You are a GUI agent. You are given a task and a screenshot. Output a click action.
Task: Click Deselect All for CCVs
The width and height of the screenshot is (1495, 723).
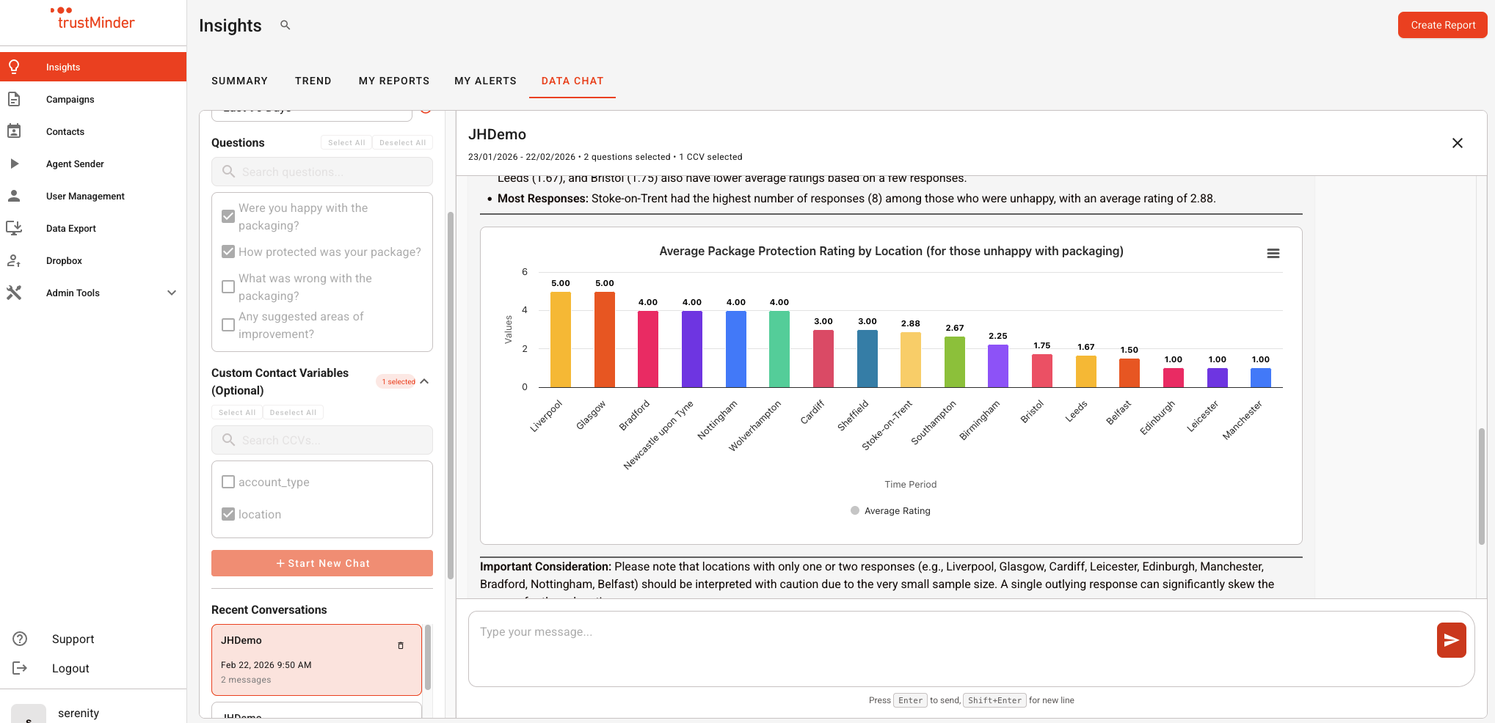[293, 412]
